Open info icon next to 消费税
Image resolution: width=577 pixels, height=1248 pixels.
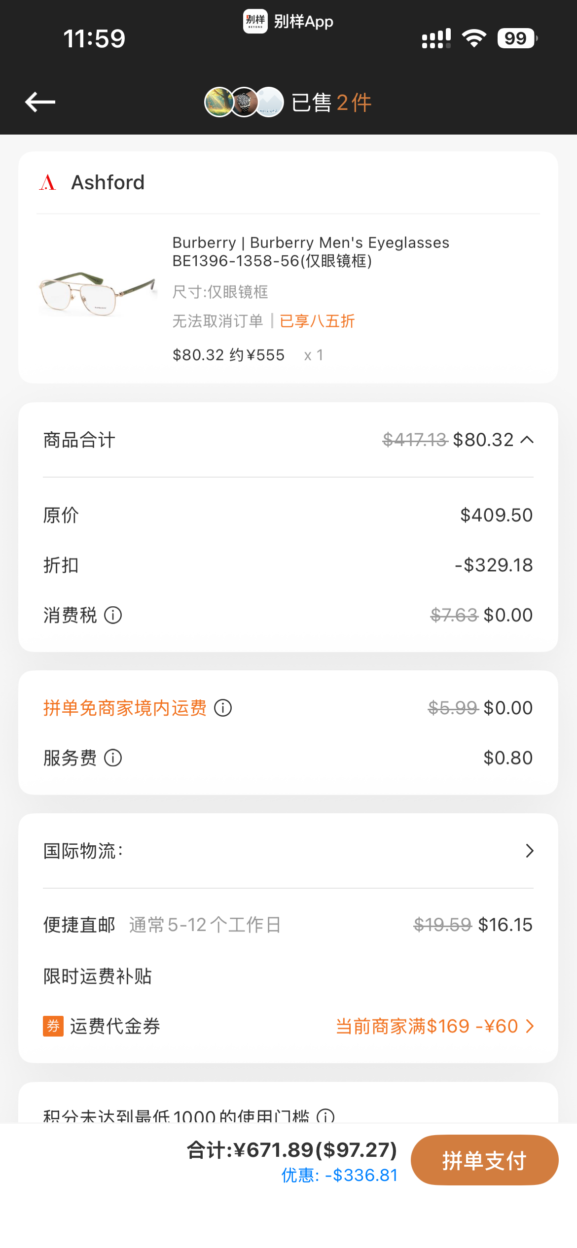tap(113, 615)
